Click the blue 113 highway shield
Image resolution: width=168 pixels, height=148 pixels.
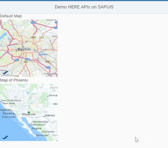pos(48,68)
